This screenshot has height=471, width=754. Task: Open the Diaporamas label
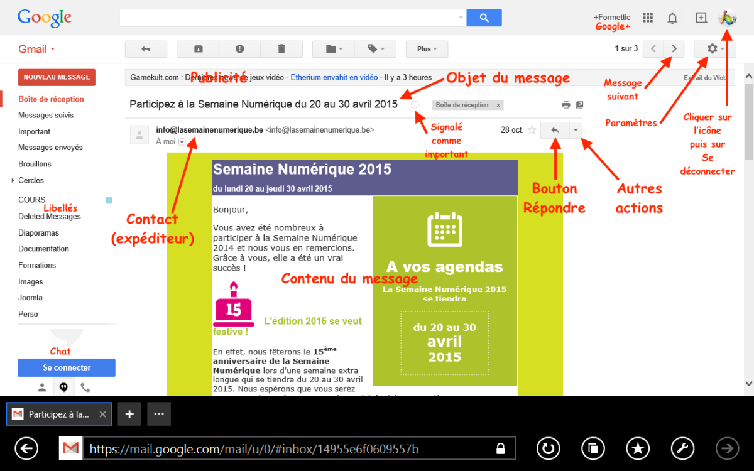tap(40, 233)
